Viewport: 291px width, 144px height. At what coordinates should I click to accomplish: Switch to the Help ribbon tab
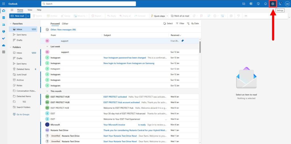[39, 10]
